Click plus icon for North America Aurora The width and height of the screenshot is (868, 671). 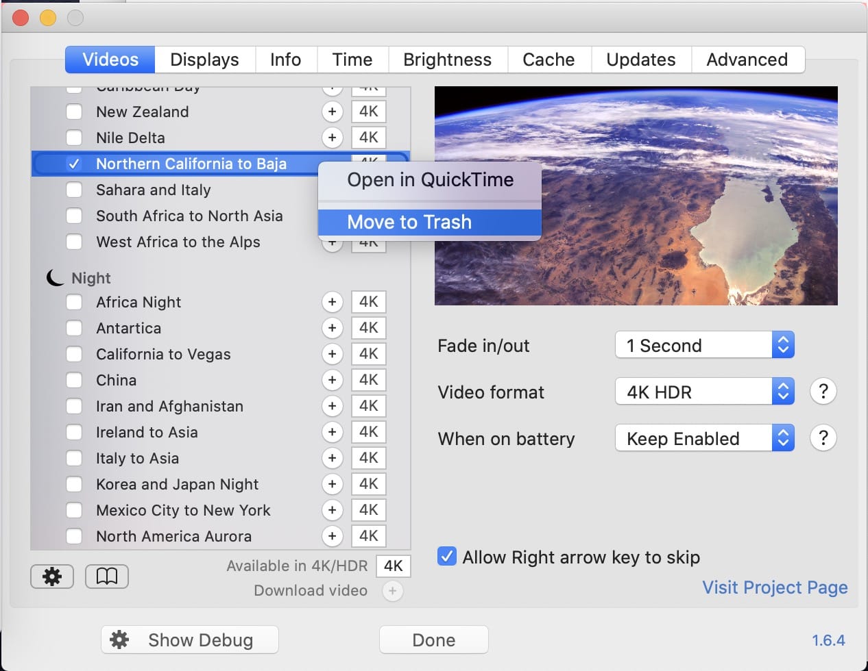[x=333, y=536]
